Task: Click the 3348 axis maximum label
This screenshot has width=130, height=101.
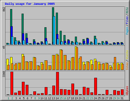Action: [x=4, y=74]
